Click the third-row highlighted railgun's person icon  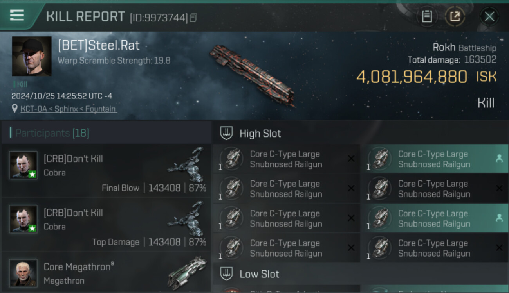tap(499, 218)
